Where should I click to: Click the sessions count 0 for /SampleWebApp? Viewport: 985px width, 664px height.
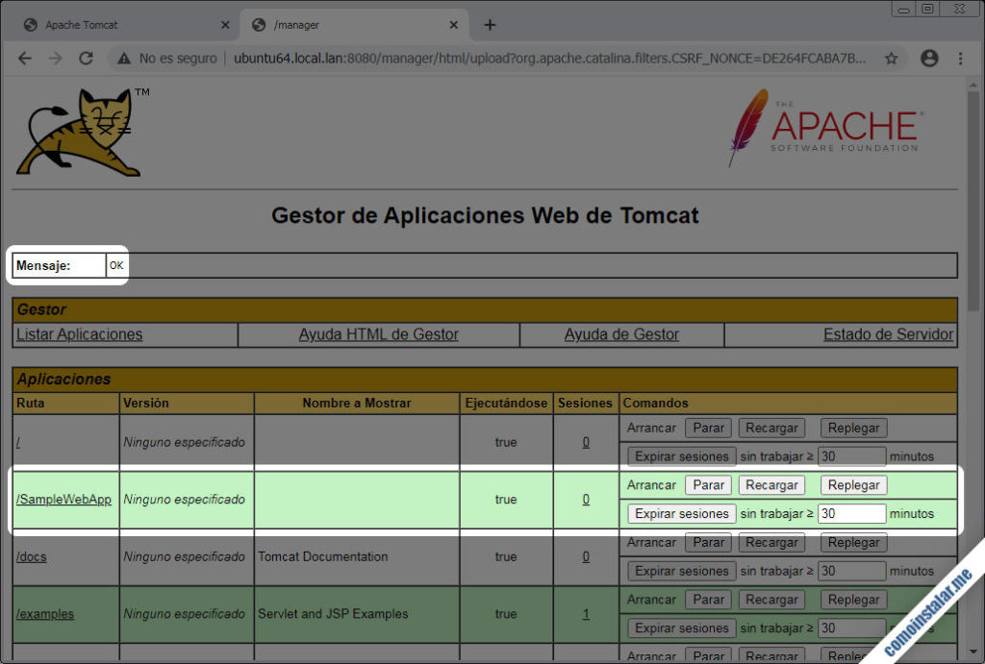(586, 500)
